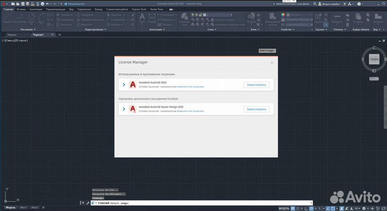Select the Text tool with large A
The height and width of the screenshot is (211, 387).
[142, 18]
